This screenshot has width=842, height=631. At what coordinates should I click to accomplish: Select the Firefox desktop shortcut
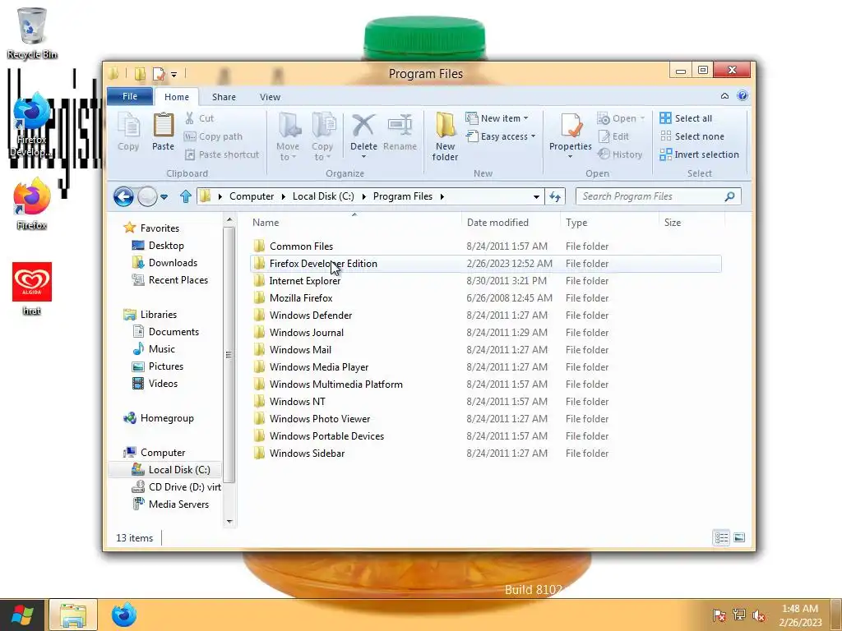32,205
